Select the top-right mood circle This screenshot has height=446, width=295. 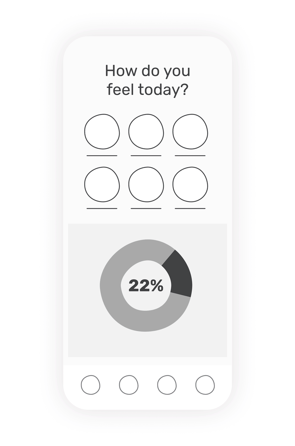[190, 132]
